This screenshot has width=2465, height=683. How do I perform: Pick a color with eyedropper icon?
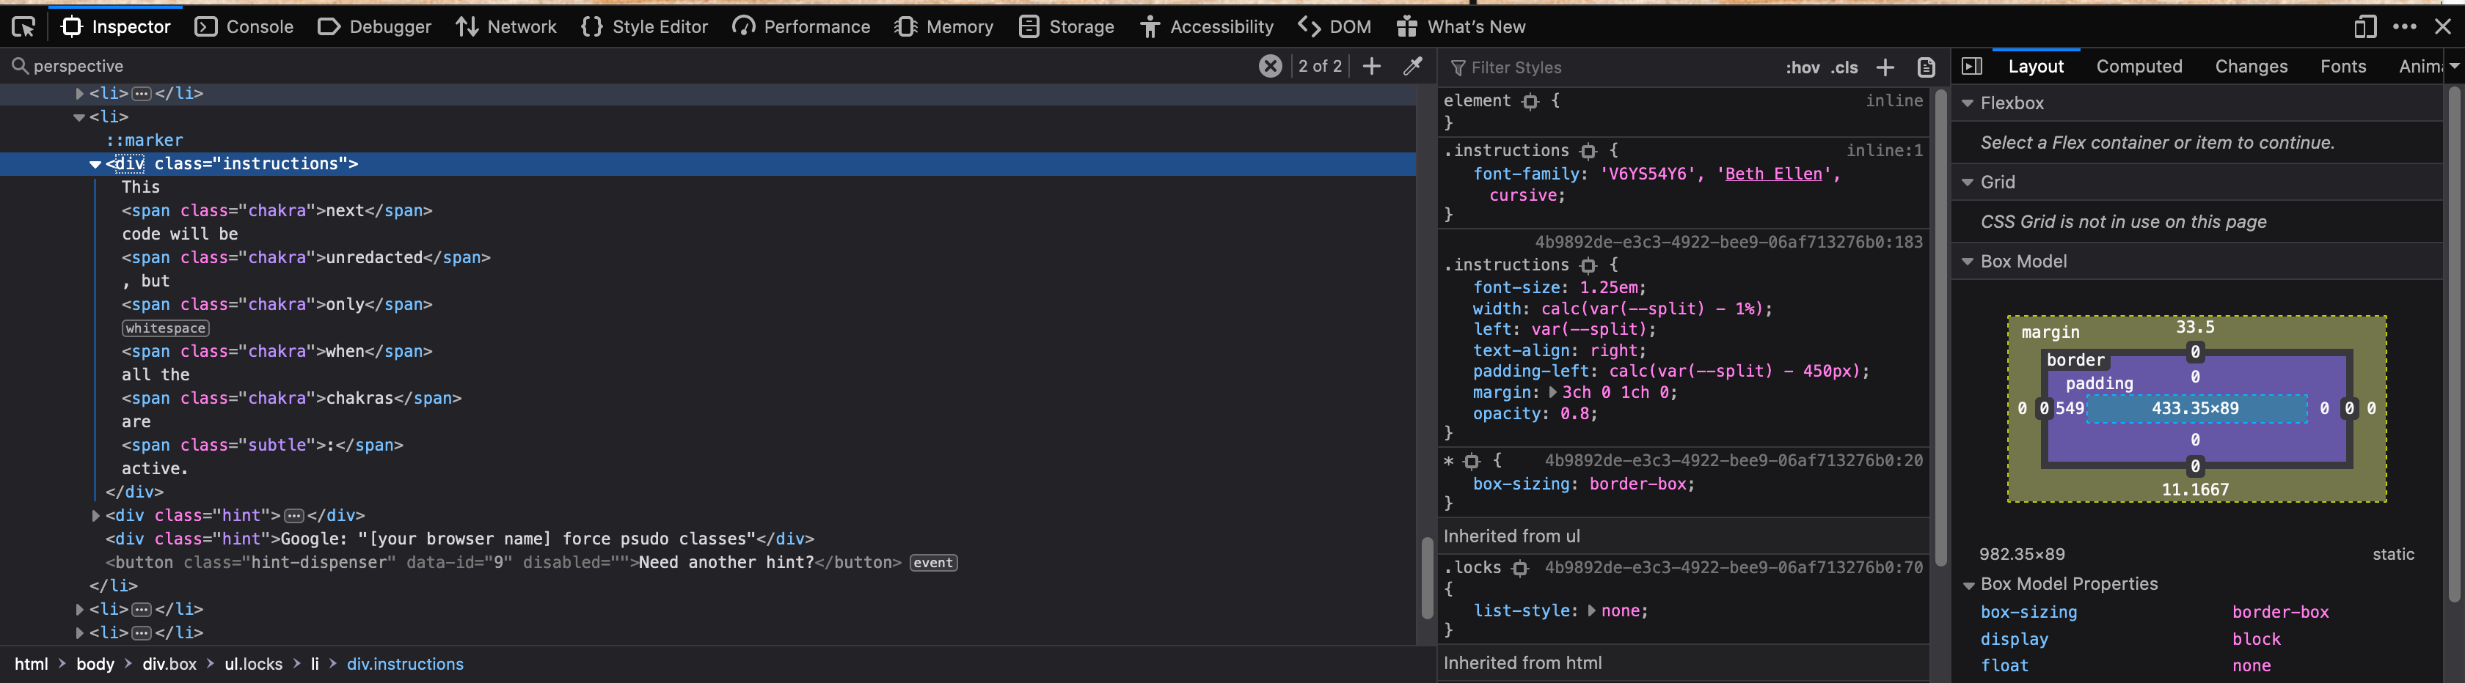point(1412,66)
